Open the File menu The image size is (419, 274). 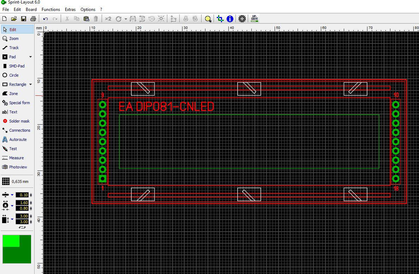(6, 9)
